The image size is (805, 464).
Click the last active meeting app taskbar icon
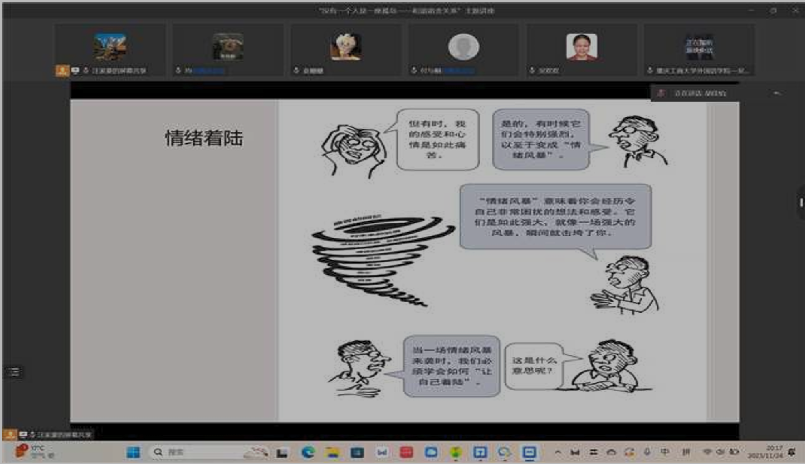pos(529,452)
